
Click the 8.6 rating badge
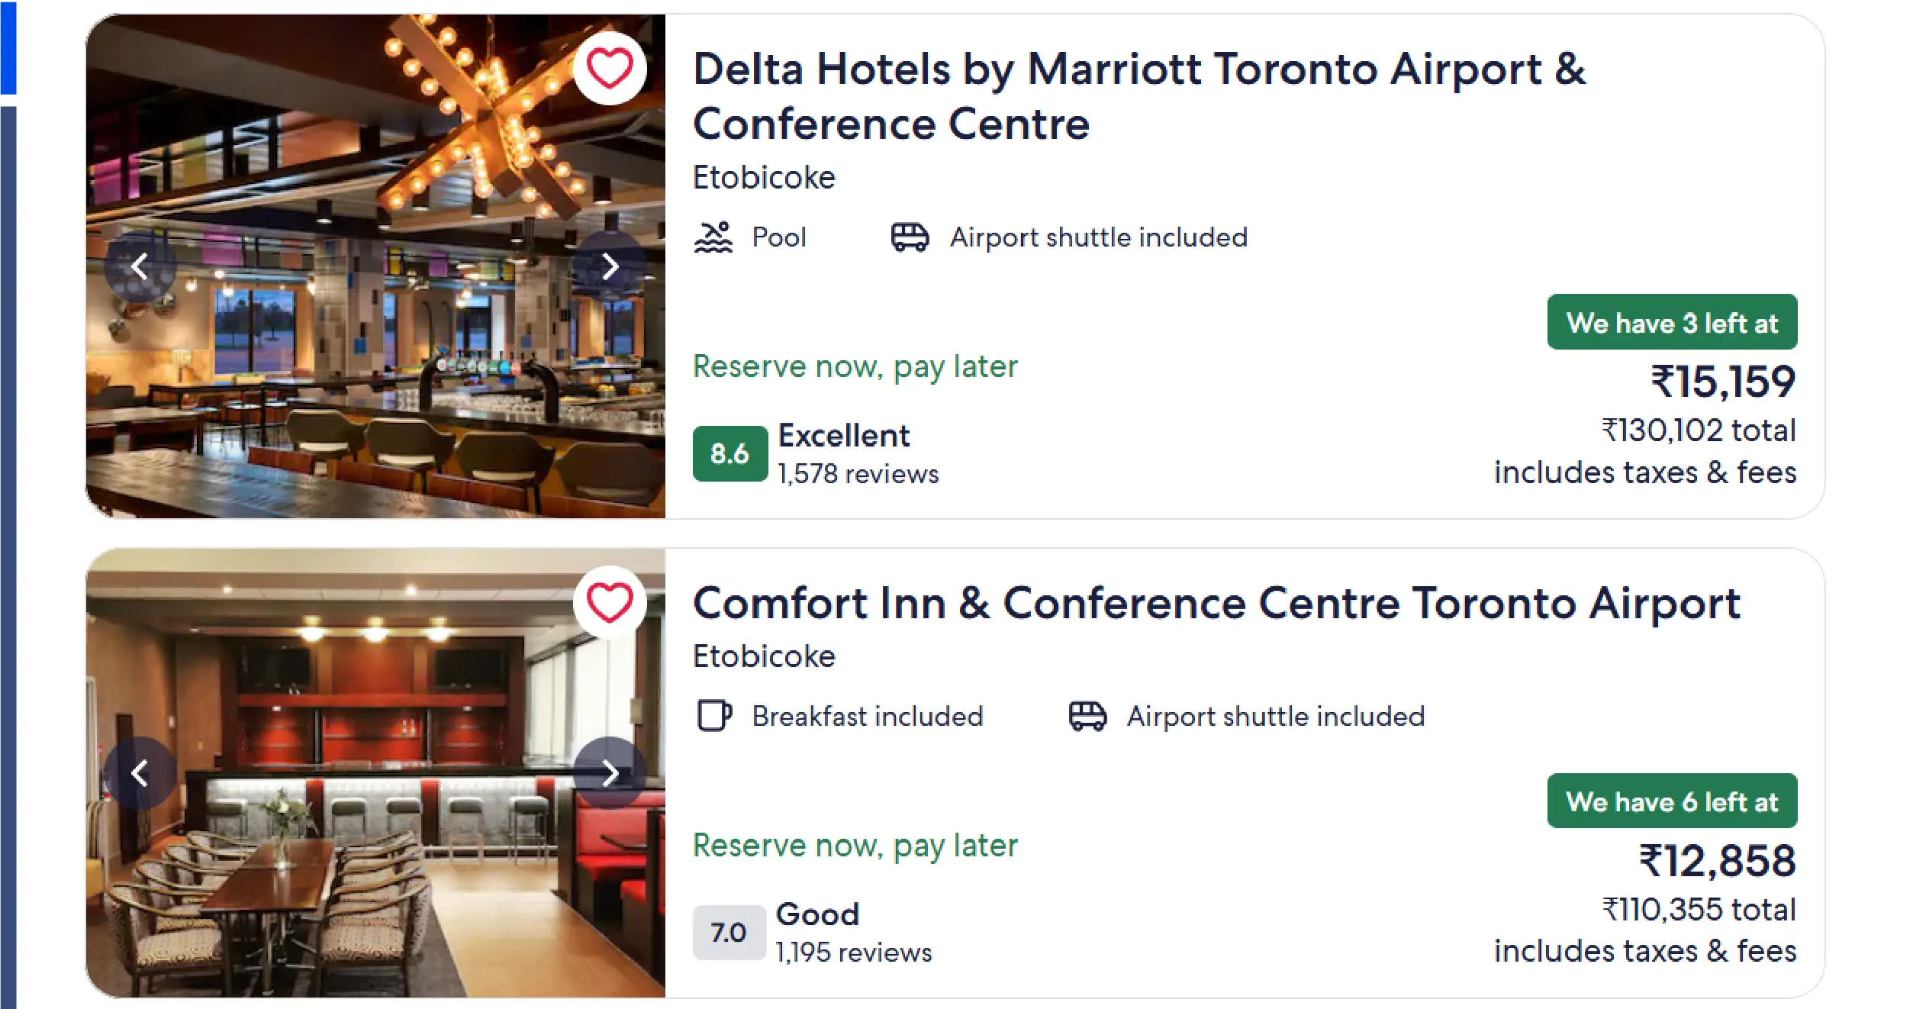click(729, 454)
